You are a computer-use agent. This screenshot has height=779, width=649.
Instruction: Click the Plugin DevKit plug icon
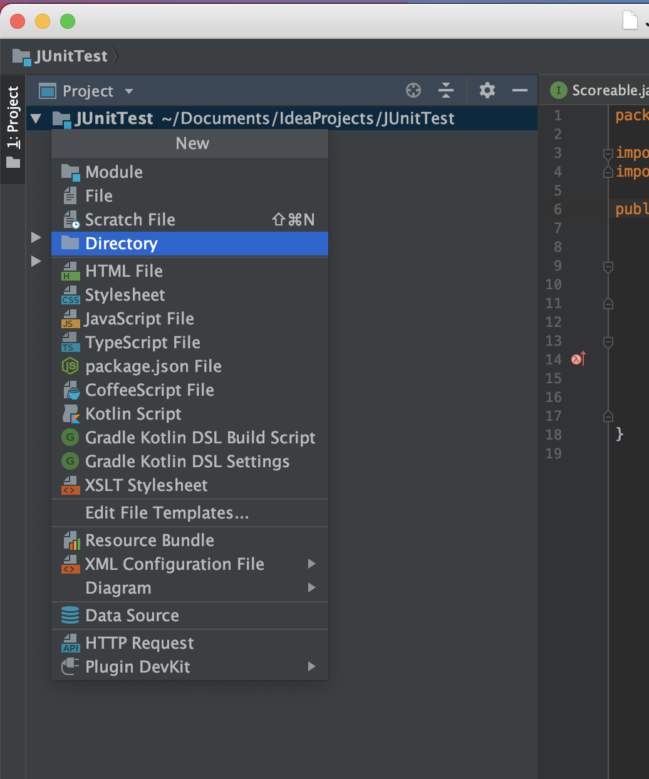tap(70, 667)
